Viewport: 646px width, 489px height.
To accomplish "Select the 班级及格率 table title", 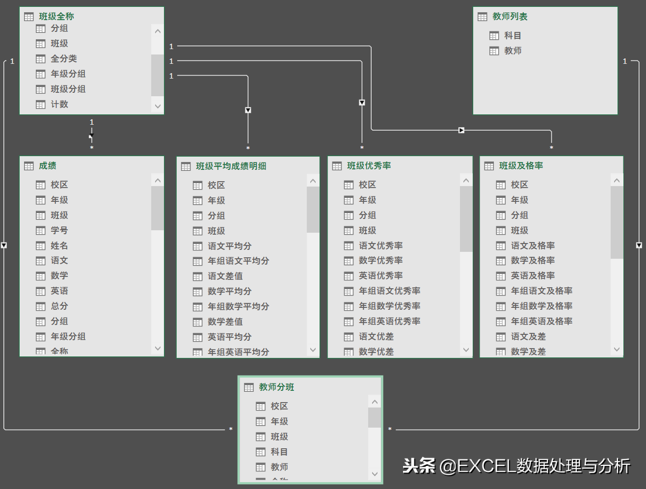I will (521, 166).
